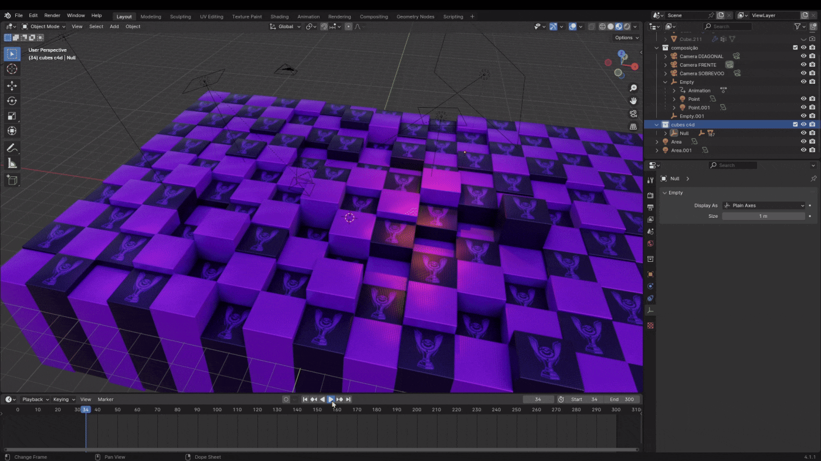This screenshot has width=821, height=461.
Task: Open the Physics properties tab
Action: [x=650, y=286]
